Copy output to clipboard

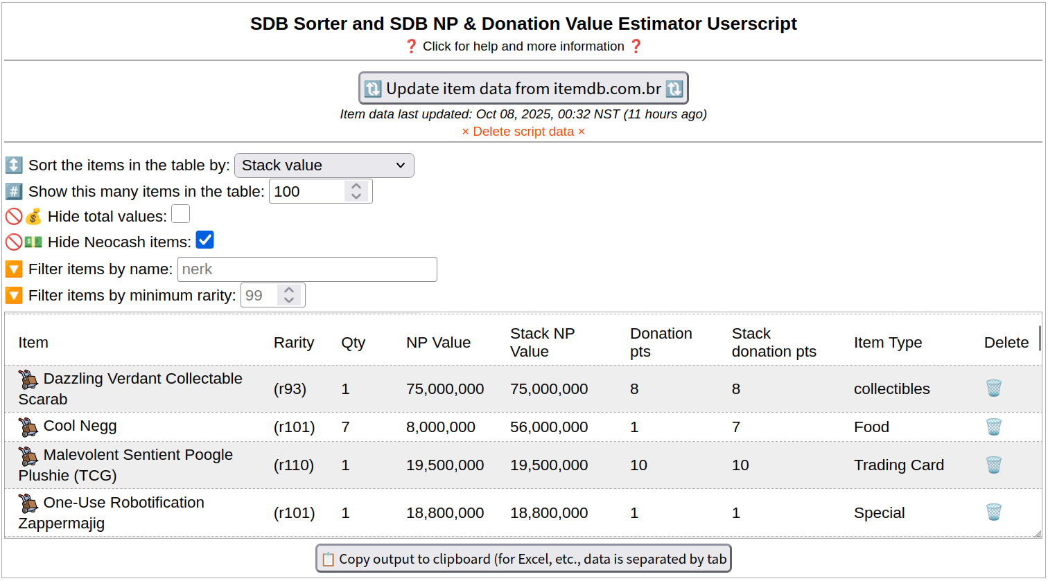523,559
